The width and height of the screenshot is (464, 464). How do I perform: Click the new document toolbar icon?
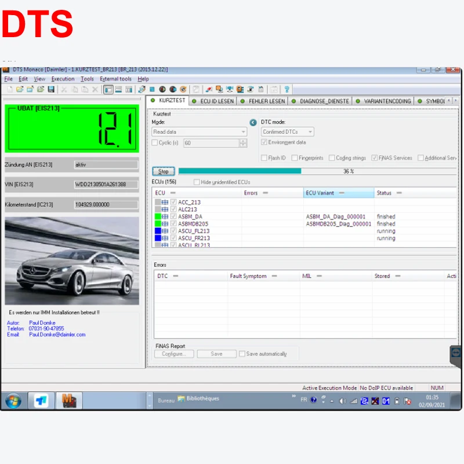point(9,89)
